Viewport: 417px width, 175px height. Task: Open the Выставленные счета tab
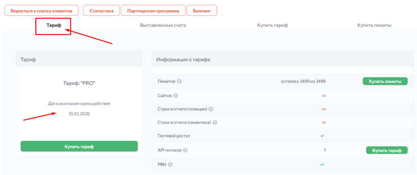[163, 25]
